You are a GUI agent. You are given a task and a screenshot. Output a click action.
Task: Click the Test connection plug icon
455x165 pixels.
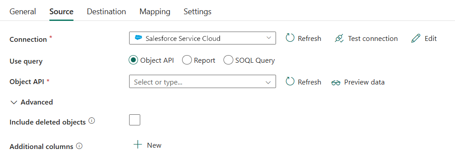[x=339, y=39]
